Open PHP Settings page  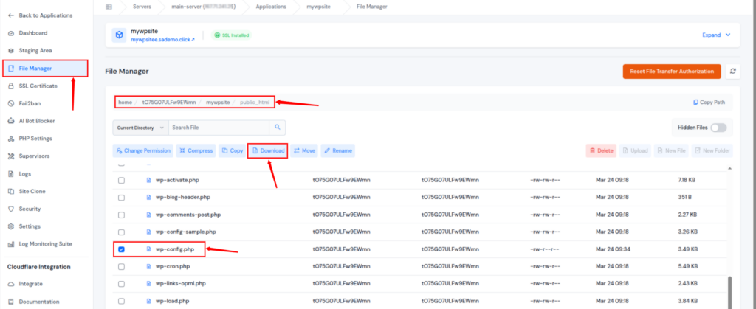coord(35,139)
